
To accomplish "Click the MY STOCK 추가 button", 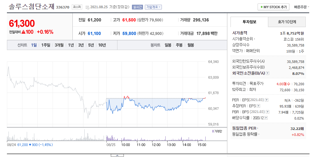I will (x=273, y=7).
